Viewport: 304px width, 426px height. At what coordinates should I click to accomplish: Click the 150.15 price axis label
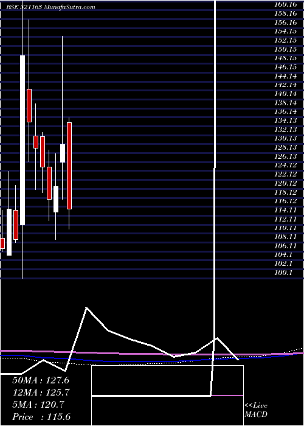click(x=287, y=49)
